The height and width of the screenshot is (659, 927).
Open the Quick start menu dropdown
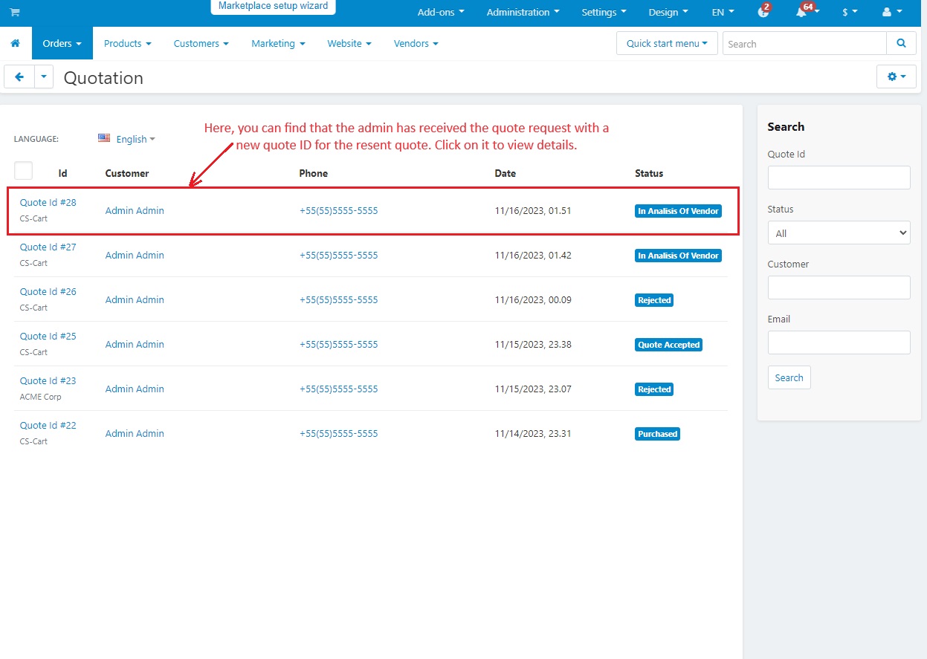click(x=667, y=43)
